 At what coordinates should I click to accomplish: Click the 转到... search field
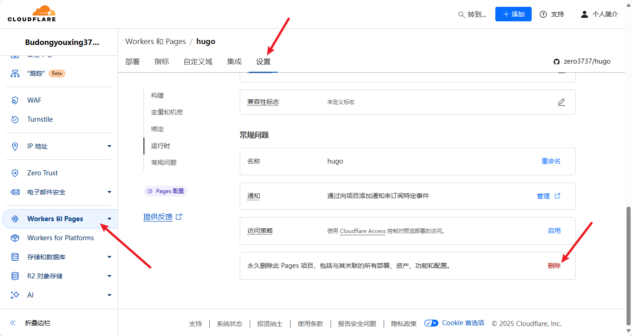tap(472, 15)
